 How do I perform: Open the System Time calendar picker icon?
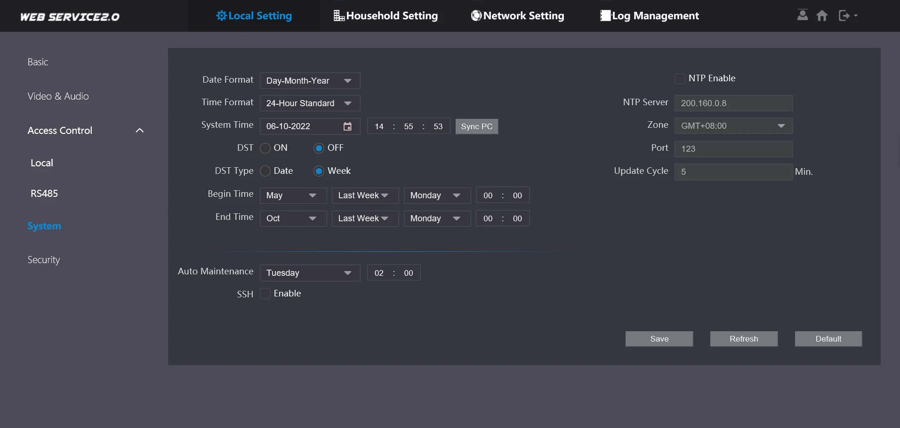coord(347,126)
